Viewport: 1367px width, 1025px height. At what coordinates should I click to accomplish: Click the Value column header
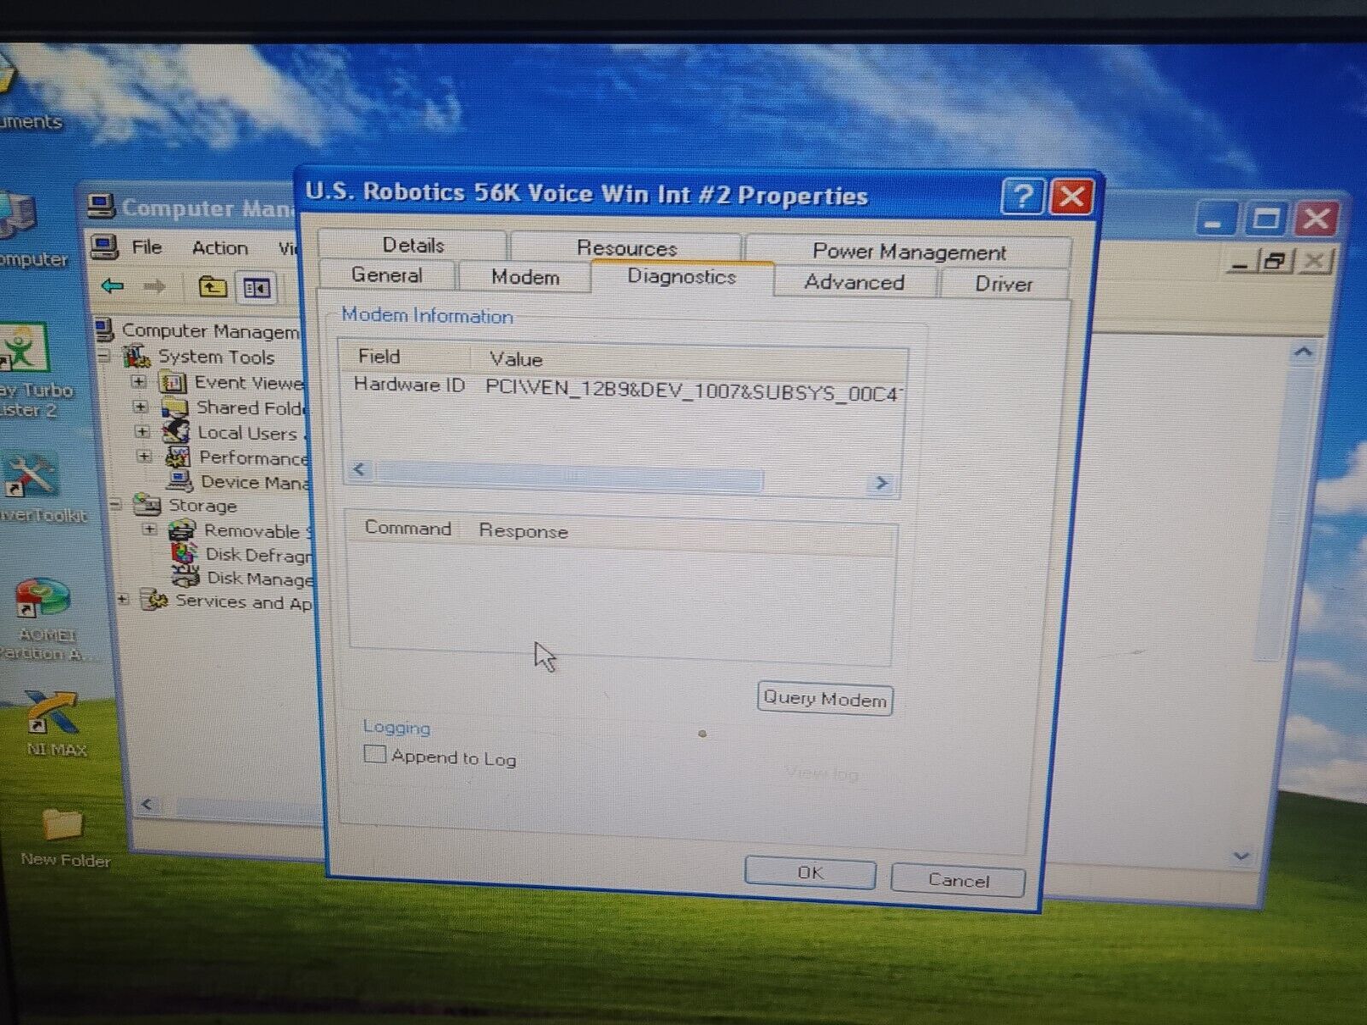coord(689,360)
